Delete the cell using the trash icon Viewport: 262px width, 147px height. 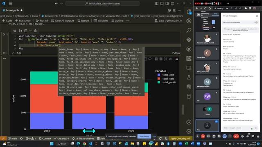[x=36, y=31]
